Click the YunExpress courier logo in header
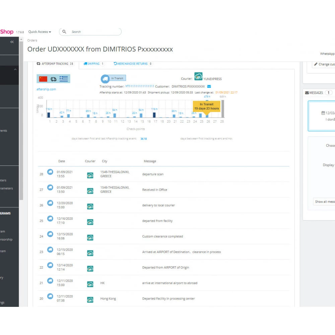The height and width of the screenshot is (335, 335). [198, 76]
